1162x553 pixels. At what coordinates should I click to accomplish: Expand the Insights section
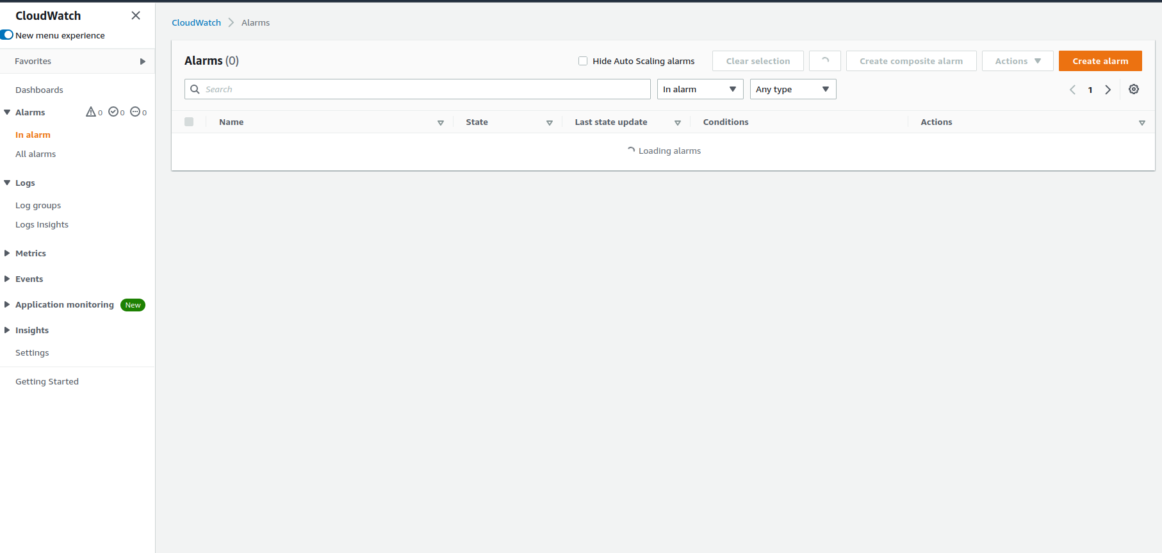coord(7,330)
